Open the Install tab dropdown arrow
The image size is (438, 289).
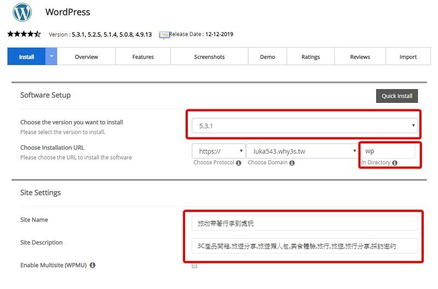coord(51,56)
